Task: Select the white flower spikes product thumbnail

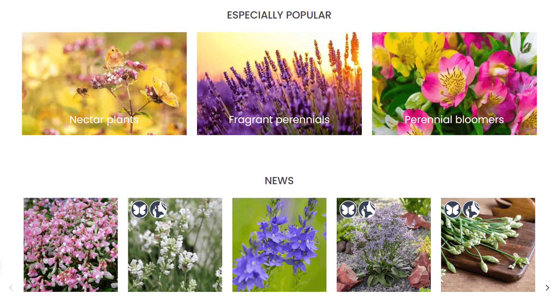Action: (175, 245)
